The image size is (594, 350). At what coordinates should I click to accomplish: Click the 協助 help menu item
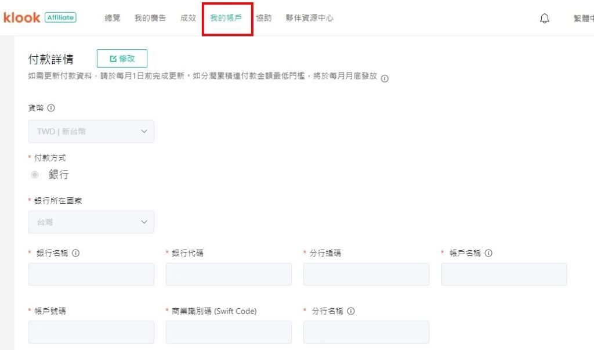point(263,18)
